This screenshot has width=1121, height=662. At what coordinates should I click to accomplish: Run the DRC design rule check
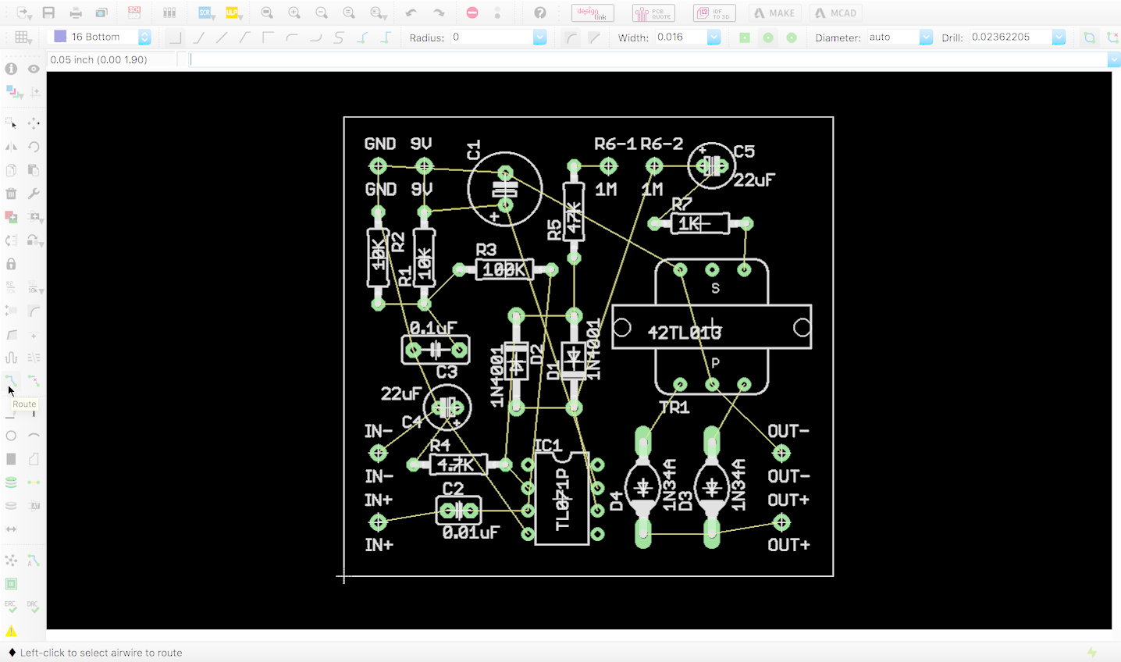pyautogui.click(x=33, y=607)
